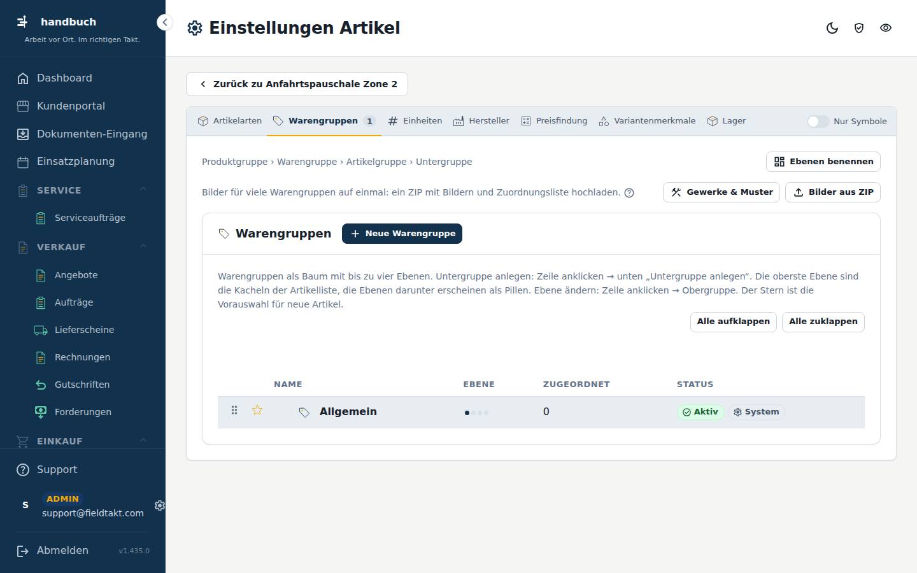Click the tag icon of Allgemein row
The height and width of the screenshot is (573, 917).
click(304, 413)
